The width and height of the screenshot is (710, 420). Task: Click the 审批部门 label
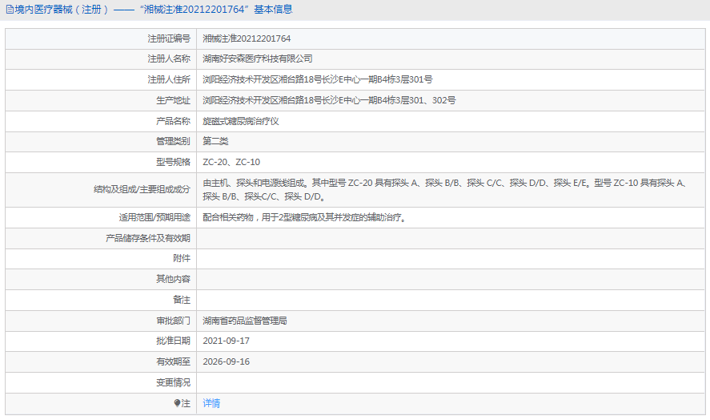[174, 321]
